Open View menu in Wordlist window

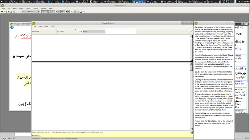(x=46, y=27)
